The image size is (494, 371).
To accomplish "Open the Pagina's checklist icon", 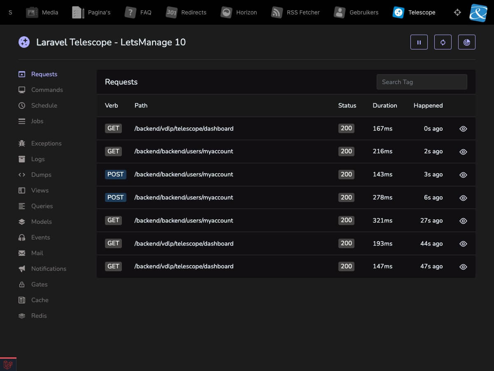I will [78, 12].
